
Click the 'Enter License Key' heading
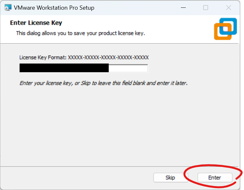tap(36, 23)
